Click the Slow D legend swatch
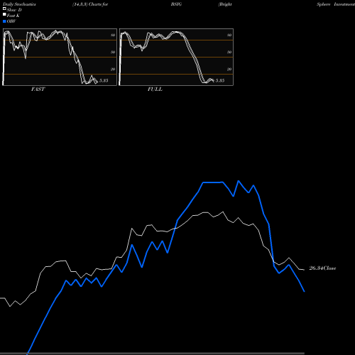Viewport: 355px width, 355px height. click(x=4, y=9)
